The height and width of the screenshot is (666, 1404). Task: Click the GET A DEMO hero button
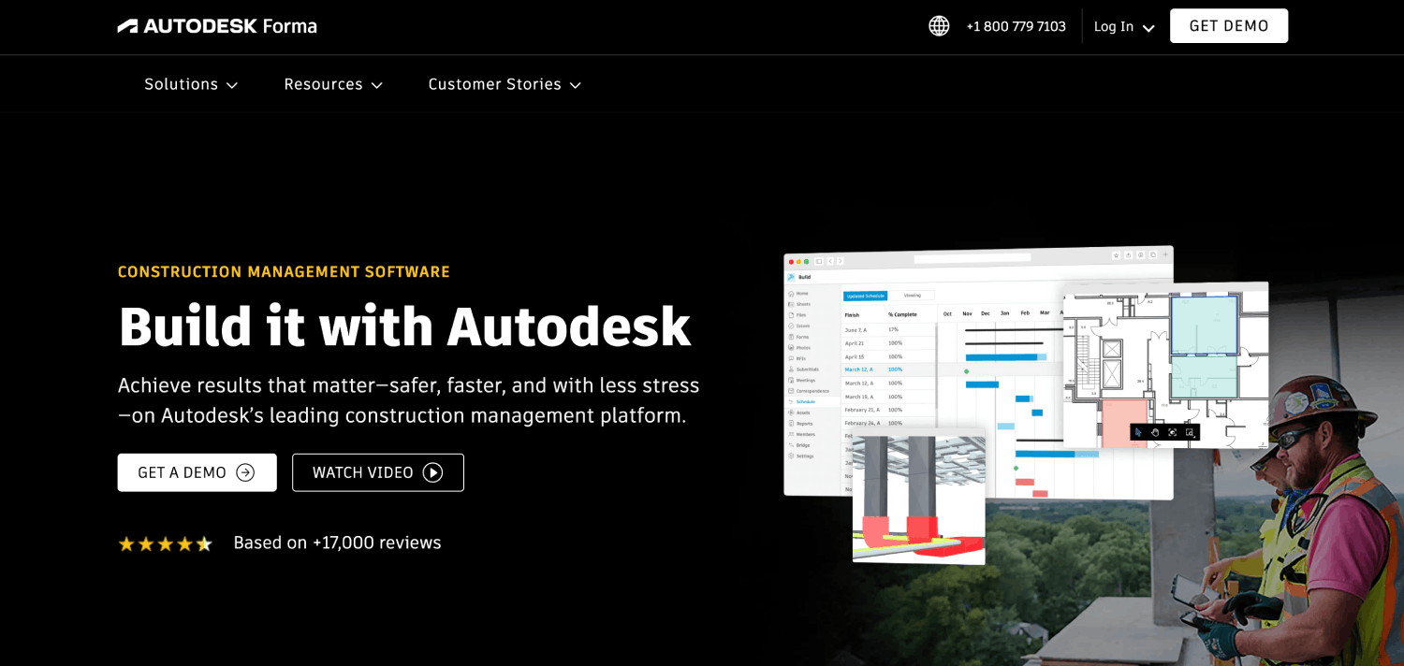click(197, 472)
